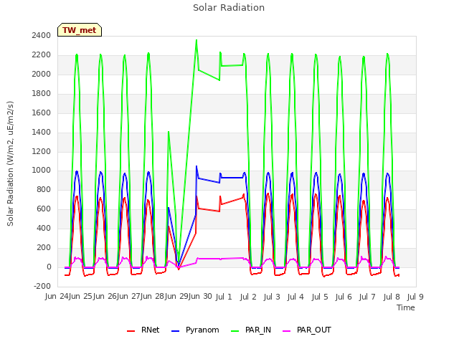Click the 1800 y-axis tick label
This screenshot has width=459, height=344.
click(x=42, y=94)
